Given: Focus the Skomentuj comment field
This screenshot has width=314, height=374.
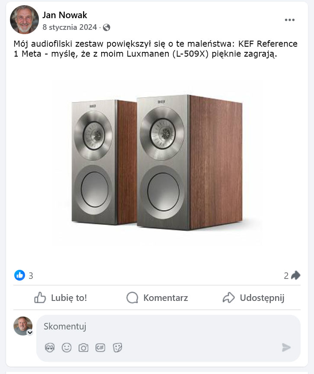Looking at the screenshot, I should click(x=168, y=326).
